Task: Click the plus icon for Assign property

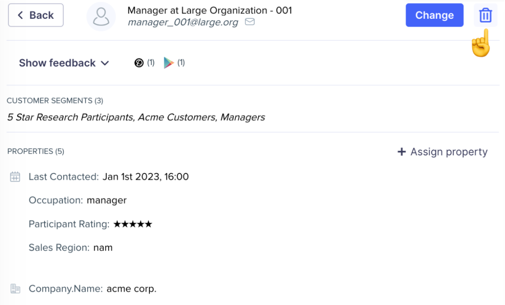Action: tap(401, 152)
